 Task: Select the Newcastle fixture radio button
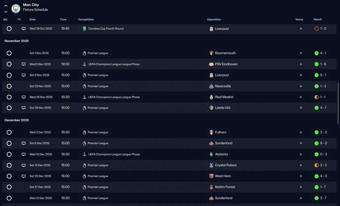click(x=9, y=86)
